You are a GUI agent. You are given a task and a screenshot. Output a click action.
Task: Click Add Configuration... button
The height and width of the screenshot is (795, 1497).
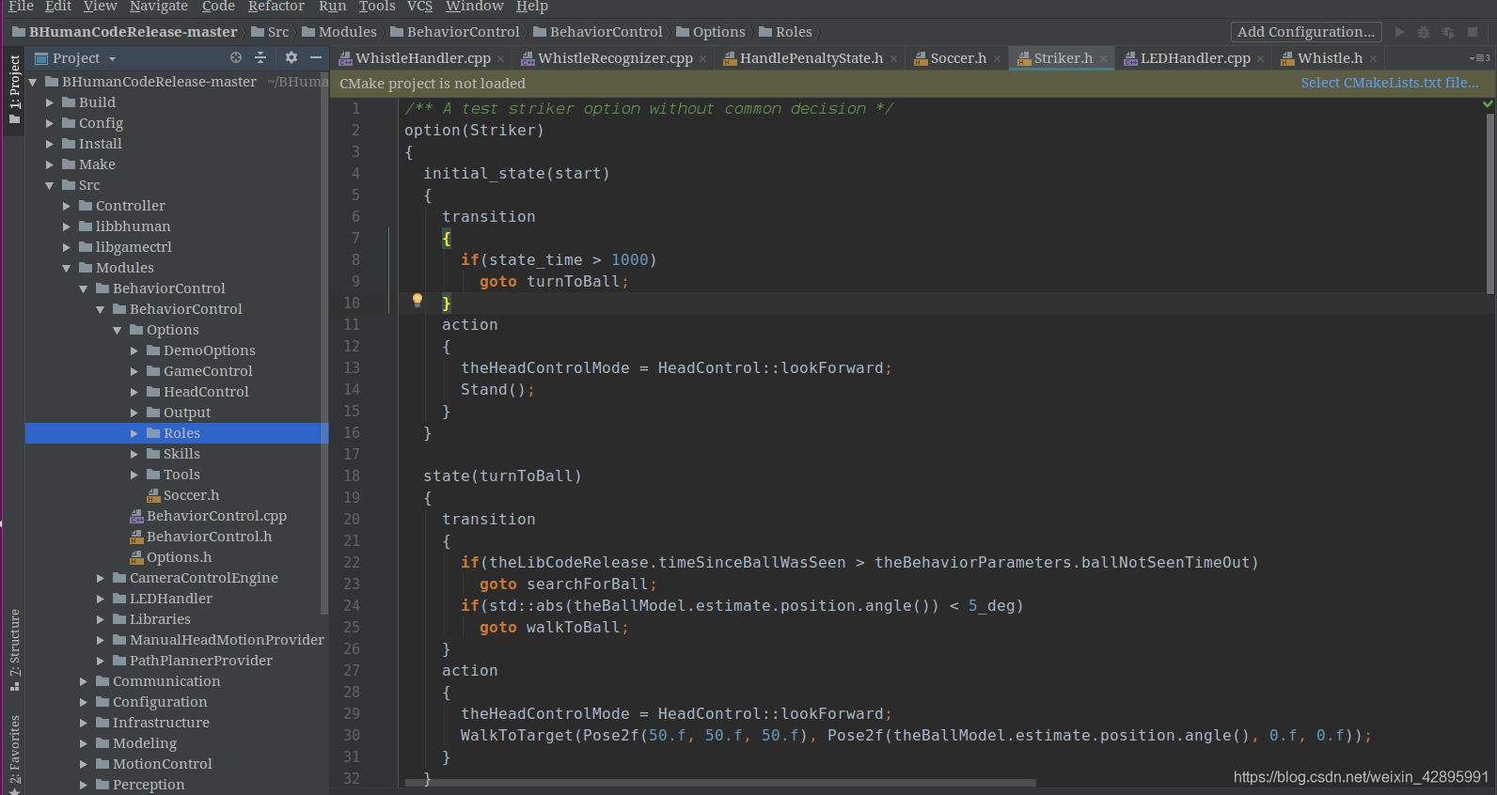[1306, 32]
